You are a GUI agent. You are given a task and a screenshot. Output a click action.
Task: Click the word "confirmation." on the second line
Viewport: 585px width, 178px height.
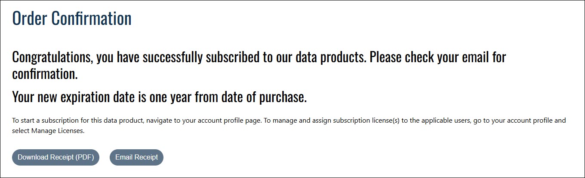click(45, 74)
